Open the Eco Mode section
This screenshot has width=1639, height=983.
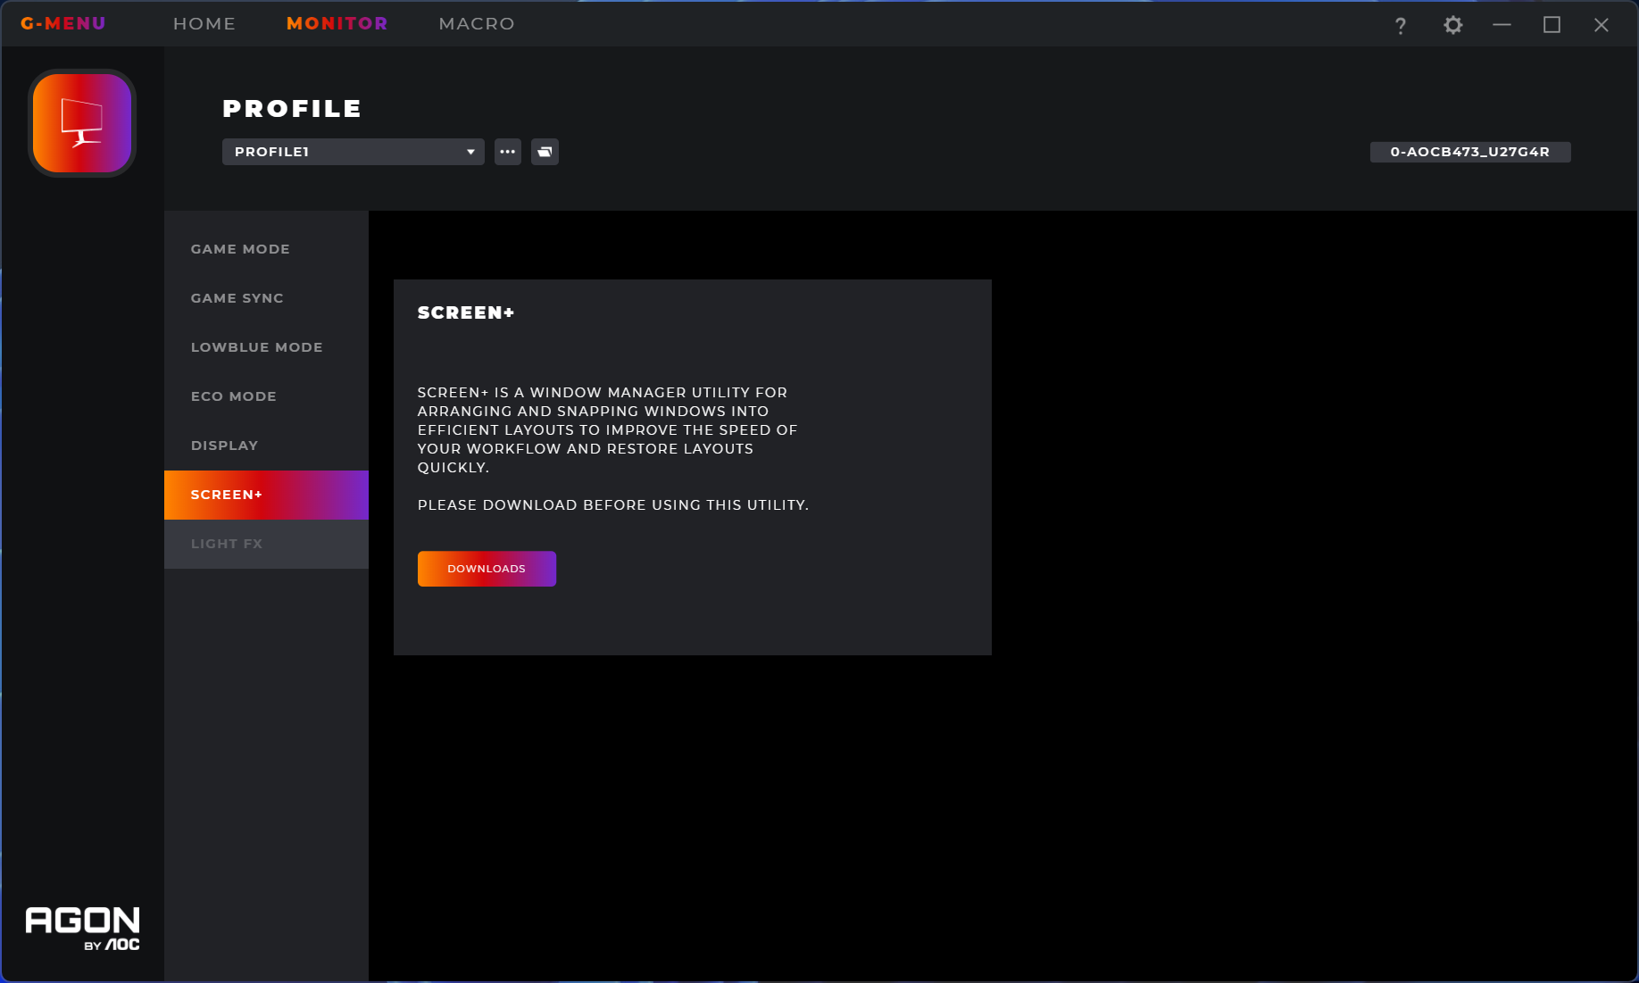click(x=266, y=396)
